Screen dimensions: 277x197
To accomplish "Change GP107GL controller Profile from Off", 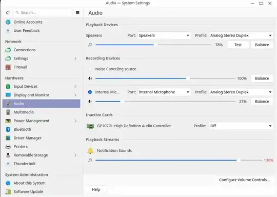I will [x=241, y=126].
